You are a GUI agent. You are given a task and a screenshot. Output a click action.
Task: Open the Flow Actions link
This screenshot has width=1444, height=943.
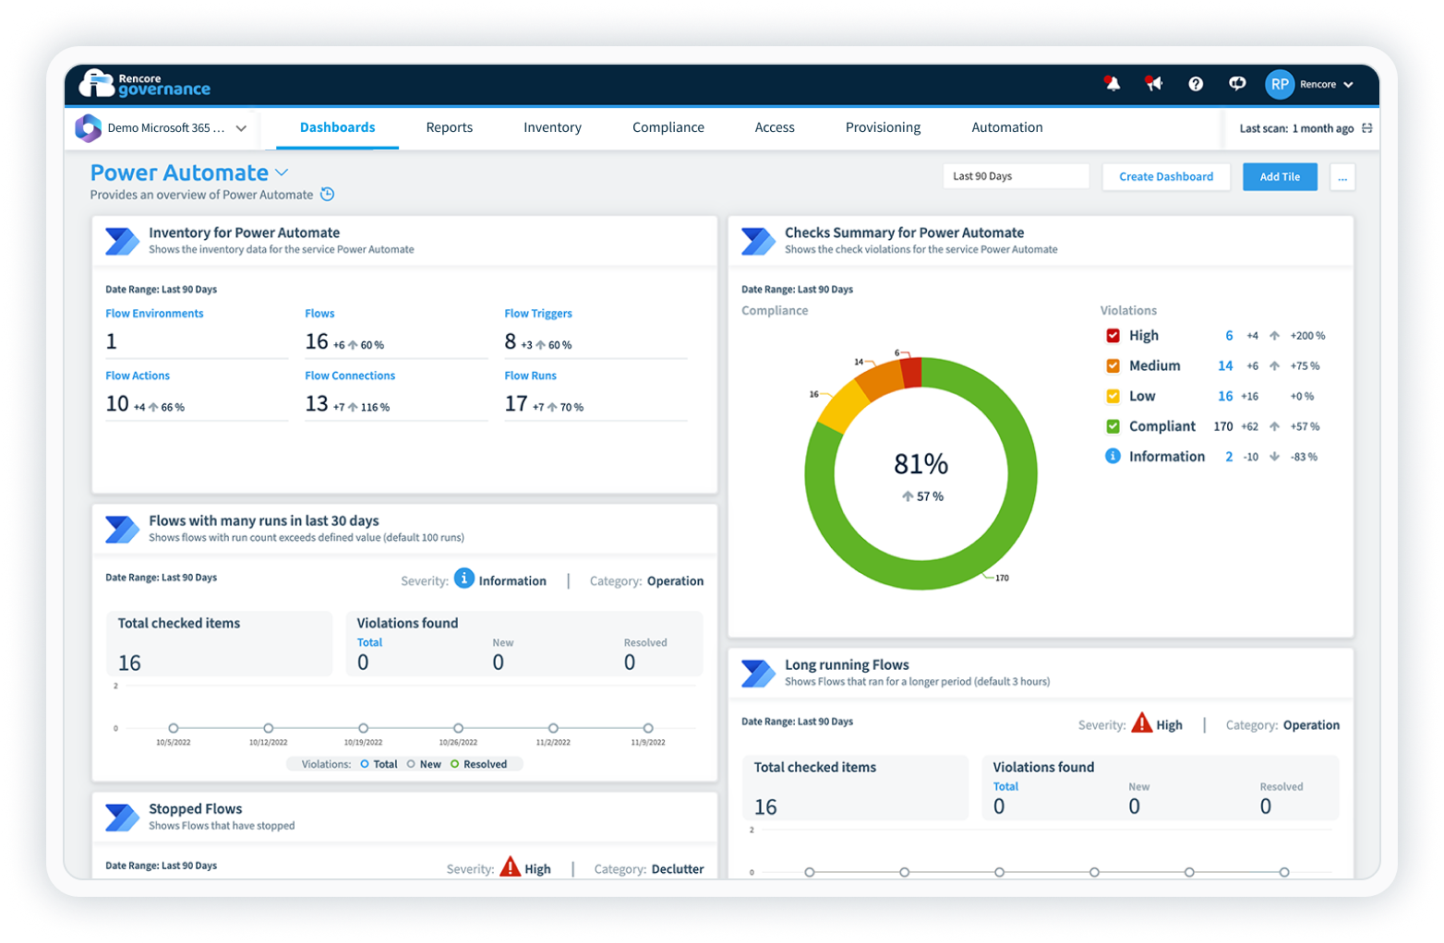[x=138, y=376]
